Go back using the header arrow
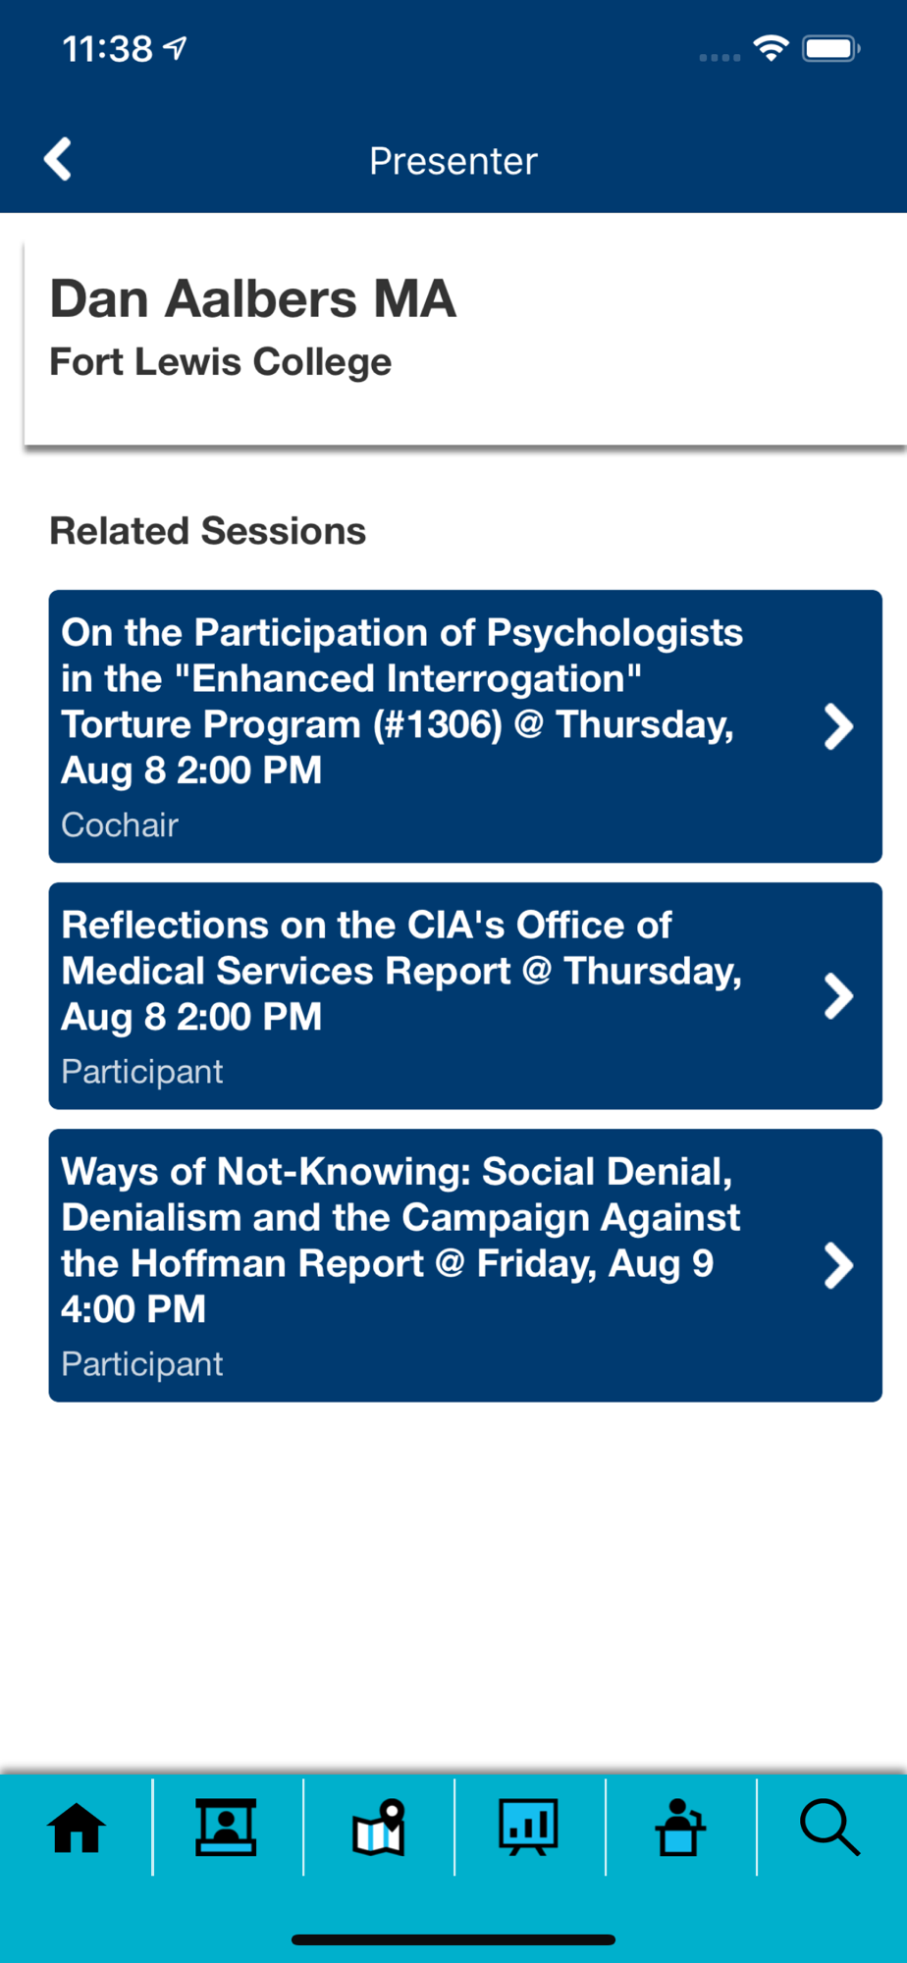907x1963 pixels. [58, 159]
